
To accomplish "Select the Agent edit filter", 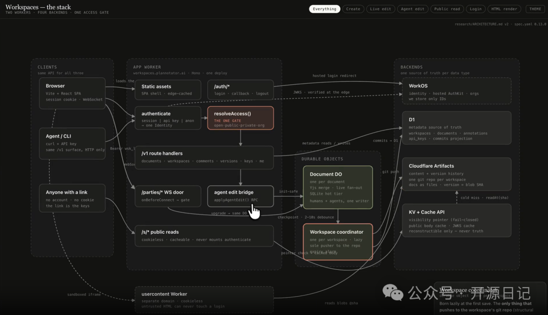I will pos(413,9).
